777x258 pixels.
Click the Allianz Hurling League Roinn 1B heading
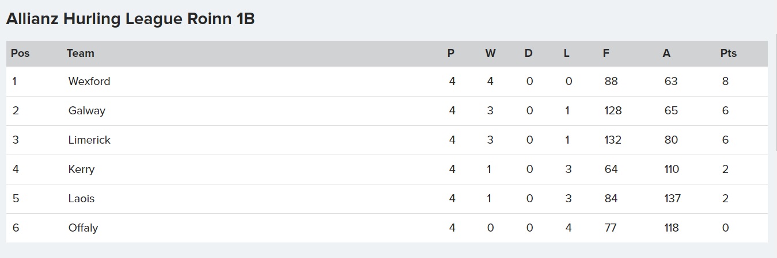[x=130, y=19]
